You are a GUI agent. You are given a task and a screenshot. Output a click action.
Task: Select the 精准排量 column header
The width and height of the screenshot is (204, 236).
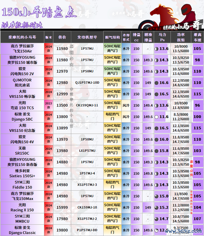pos(148,37)
